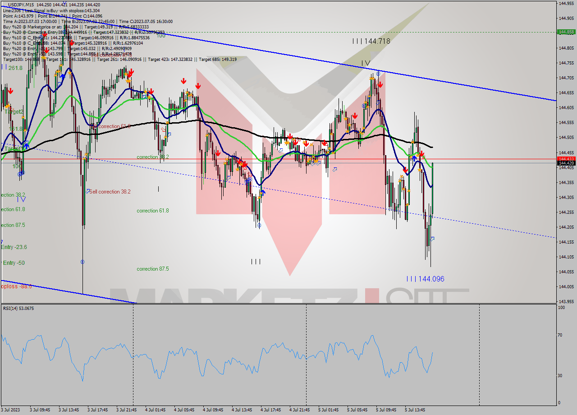The image size is (577, 415).
Task: Click the 'Target2' label
Action: (x=14, y=112)
